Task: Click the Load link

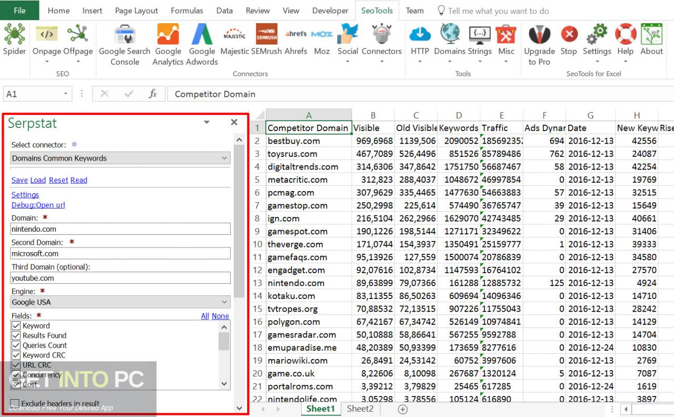Action: pyautogui.click(x=38, y=180)
